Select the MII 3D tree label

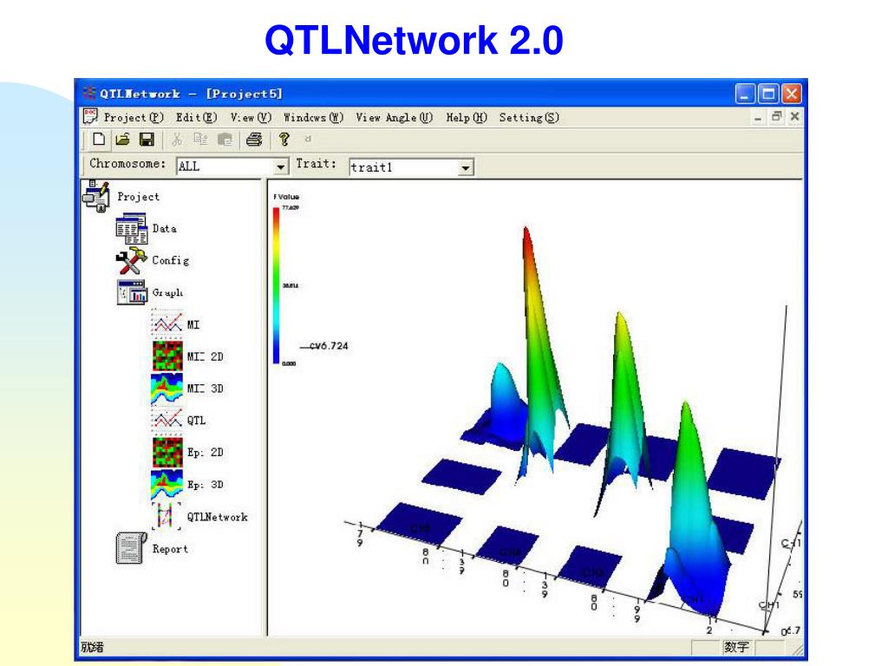pyautogui.click(x=205, y=388)
